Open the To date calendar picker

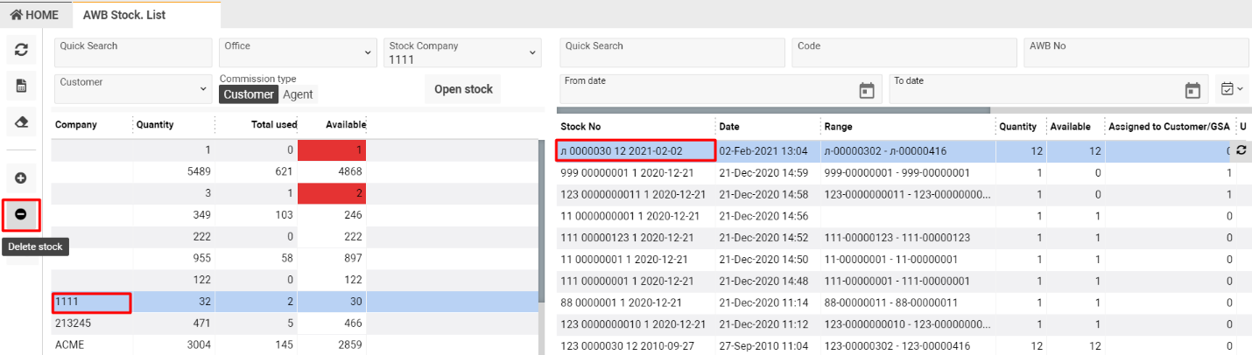tap(1192, 90)
